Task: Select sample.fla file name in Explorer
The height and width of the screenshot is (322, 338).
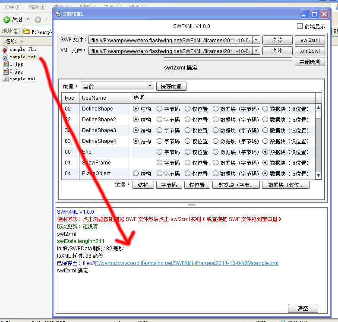Action: [23, 50]
